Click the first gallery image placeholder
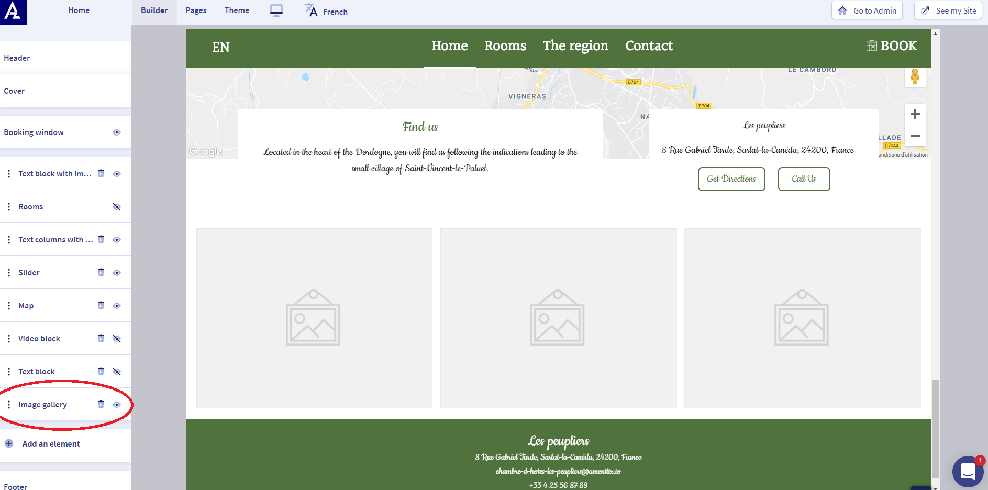The height and width of the screenshot is (490, 988). [314, 318]
